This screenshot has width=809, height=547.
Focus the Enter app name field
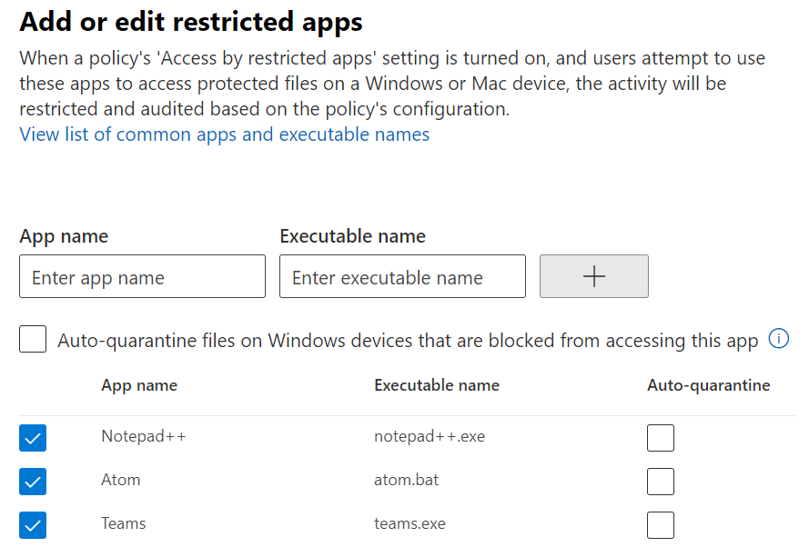(x=142, y=276)
